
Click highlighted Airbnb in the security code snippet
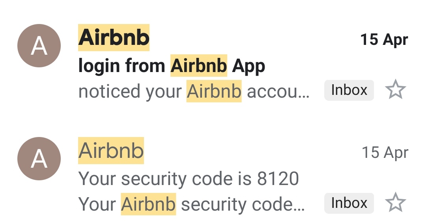coord(148,204)
